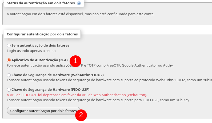Click the red step 1 marker
212x123 pixels.
click(x=75, y=61)
